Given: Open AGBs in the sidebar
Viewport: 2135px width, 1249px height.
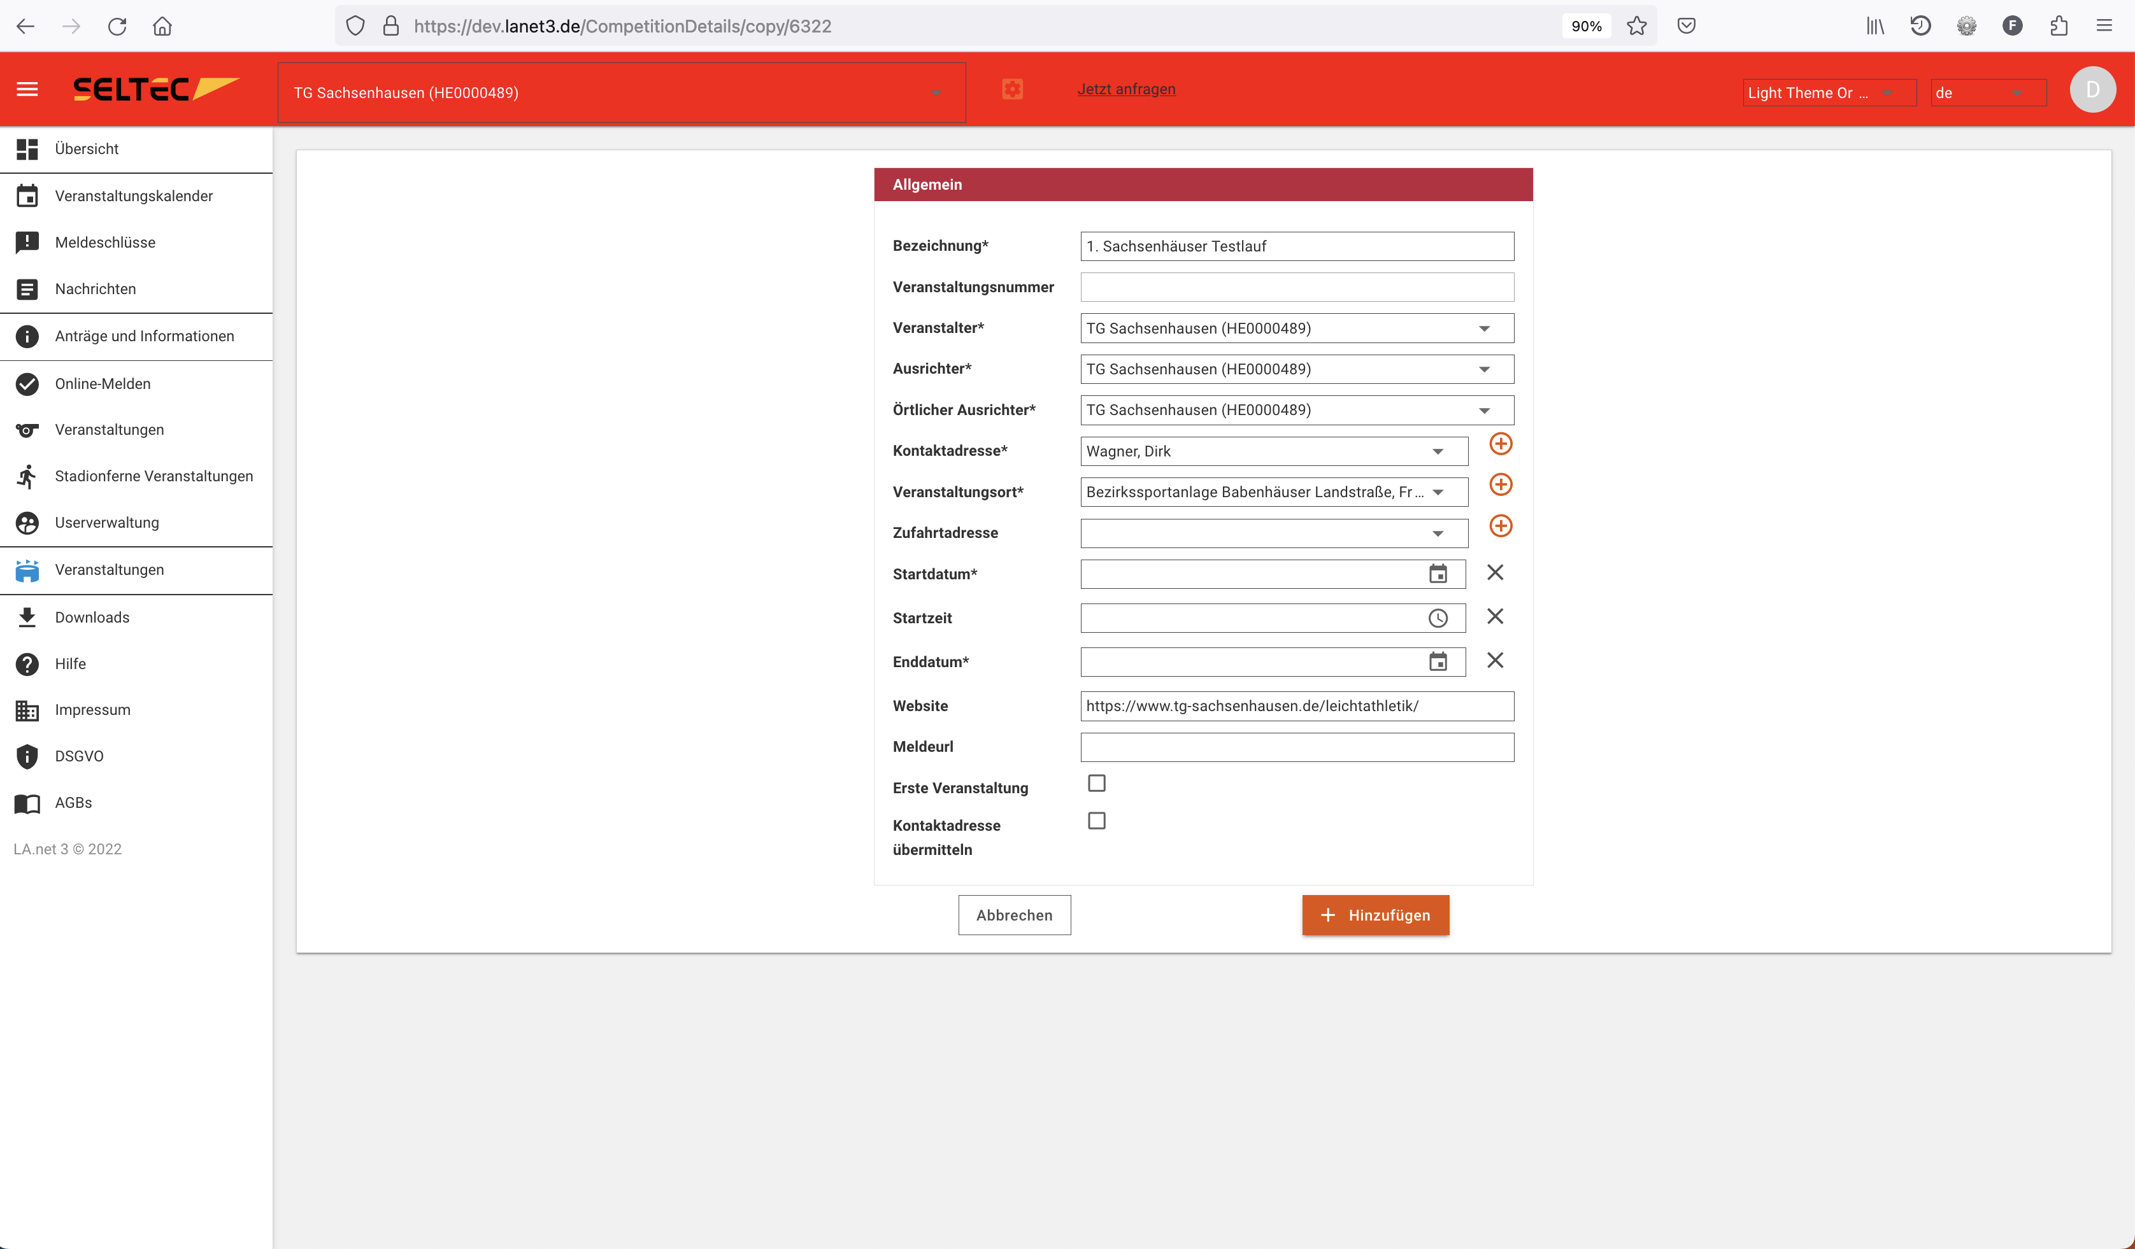Looking at the screenshot, I should pos(136,803).
